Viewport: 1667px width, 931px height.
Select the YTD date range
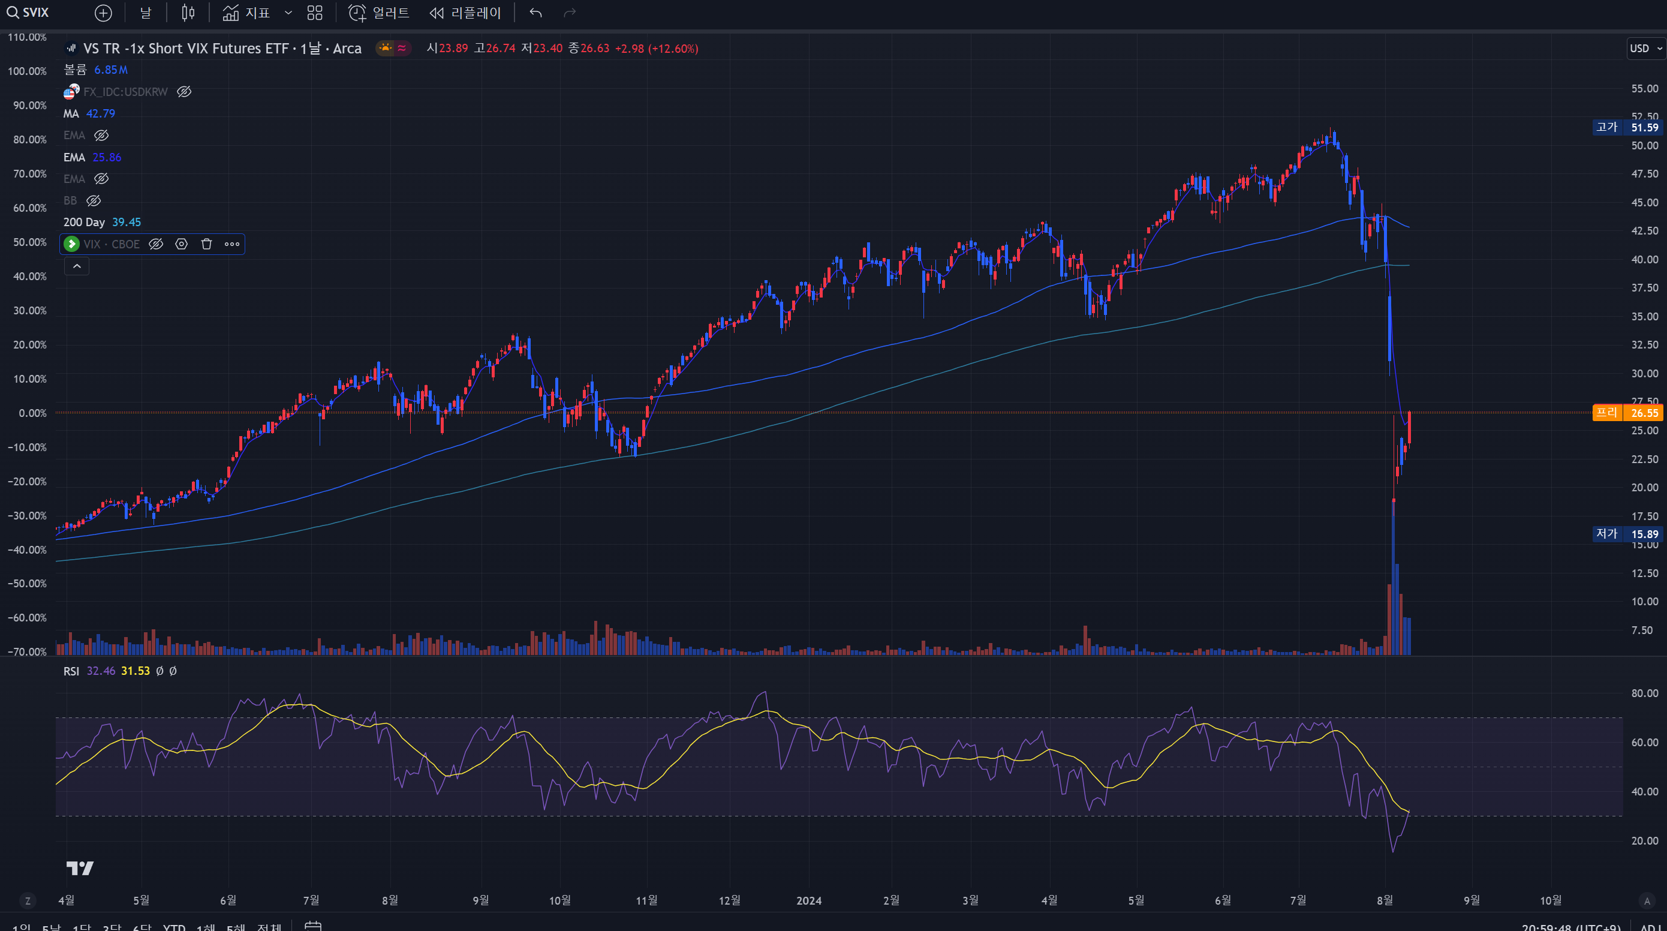[x=174, y=927]
